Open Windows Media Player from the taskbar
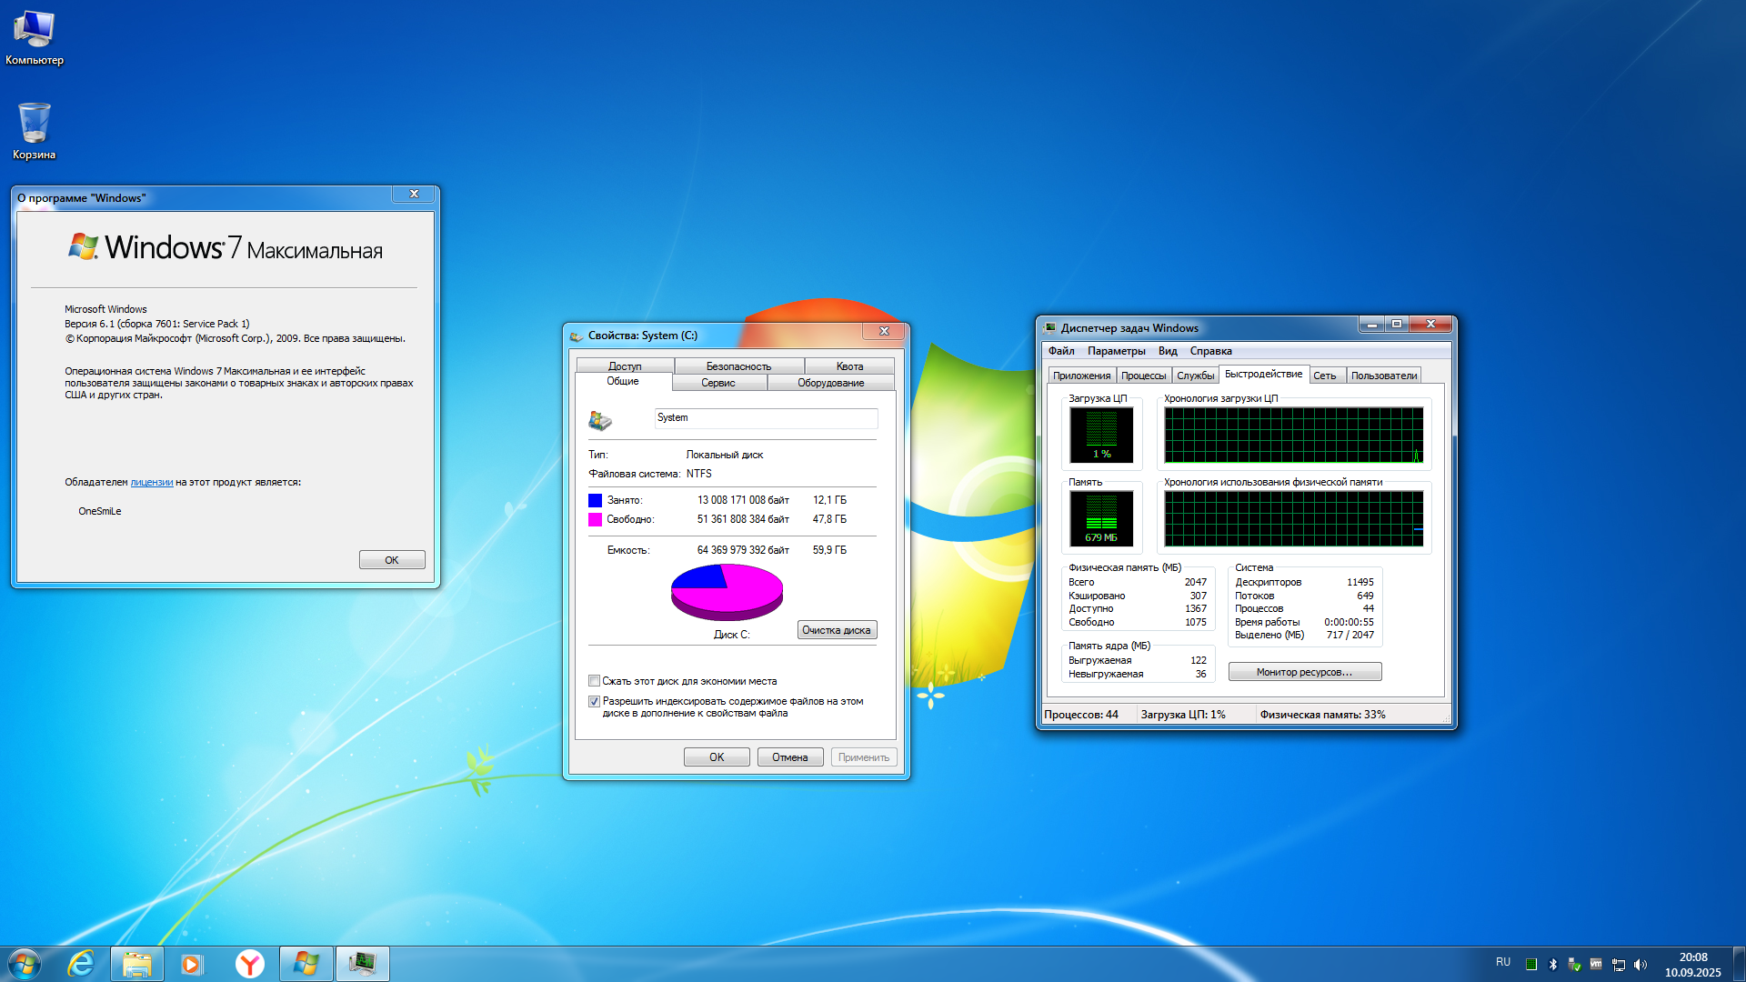 [x=192, y=963]
